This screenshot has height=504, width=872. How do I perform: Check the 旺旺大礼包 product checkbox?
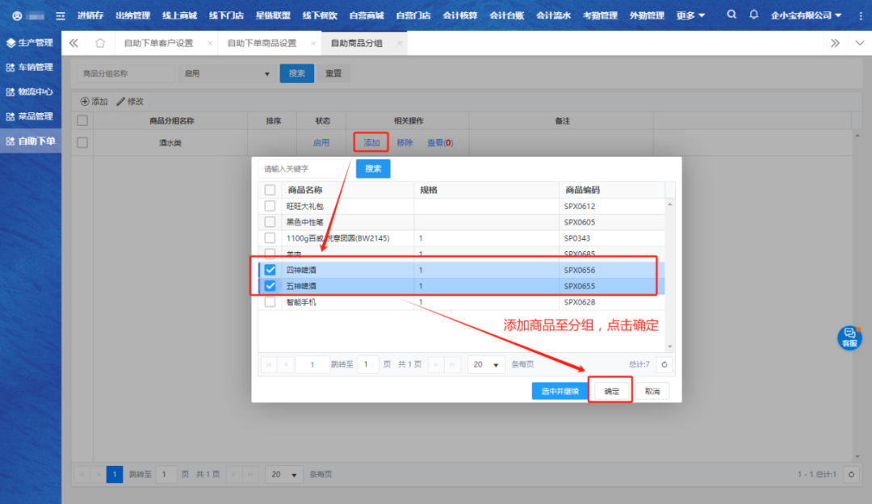(x=270, y=206)
